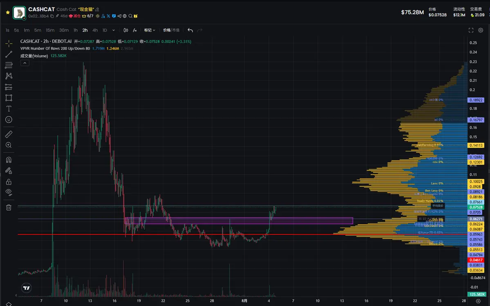Toggle hide all drawings eye icon
This screenshot has height=306, width=490.
coord(9,192)
